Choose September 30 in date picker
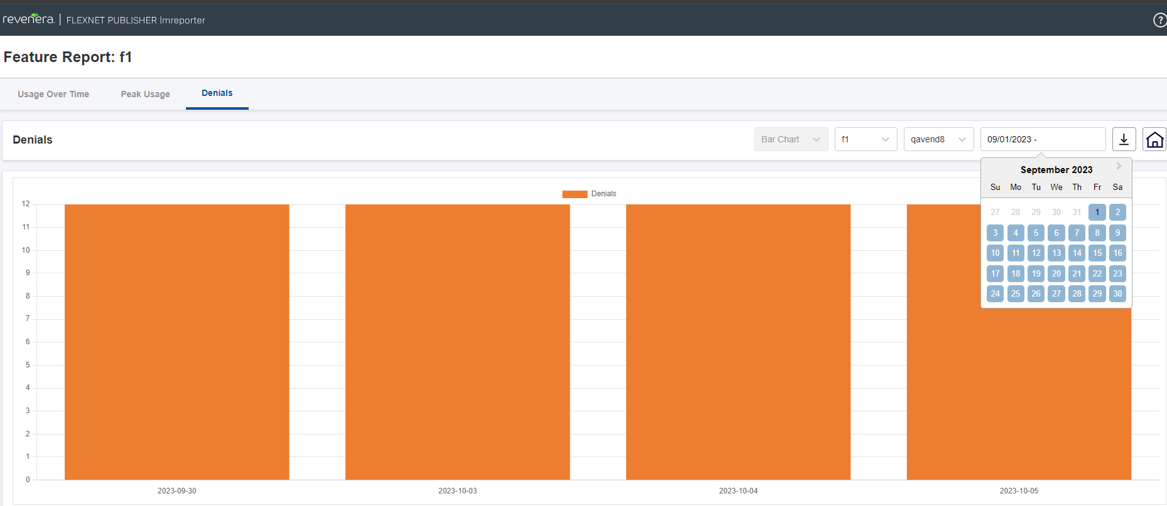 pyautogui.click(x=1117, y=293)
